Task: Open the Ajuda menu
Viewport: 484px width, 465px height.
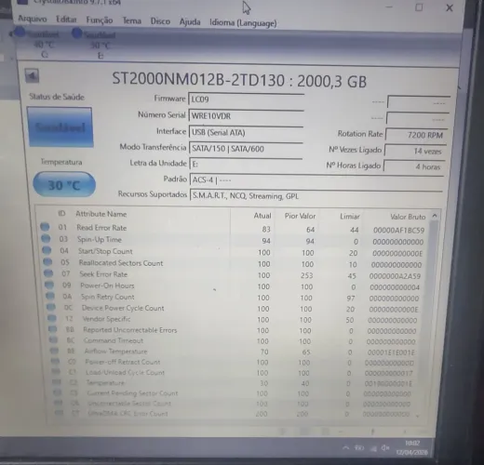Action: 190,22
